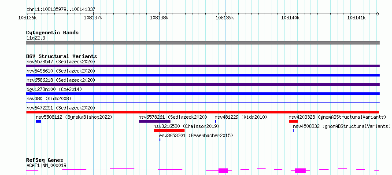This screenshot has width=392, height=175.
Task: Click the 11q22.3 band label
Action: tap(36, 38)
